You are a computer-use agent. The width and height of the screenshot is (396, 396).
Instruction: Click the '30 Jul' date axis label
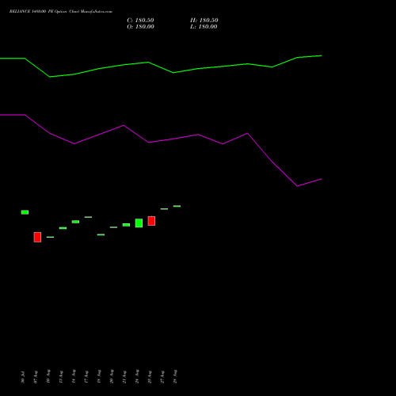[23, 377]
